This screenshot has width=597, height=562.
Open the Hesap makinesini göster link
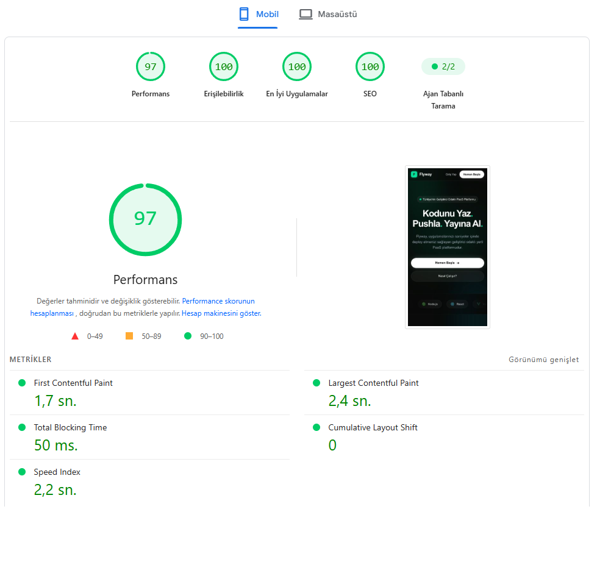click(x=221, y=313)
